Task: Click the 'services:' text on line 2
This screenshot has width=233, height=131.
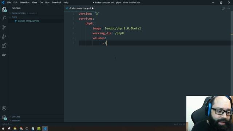Action: point(86,19)
